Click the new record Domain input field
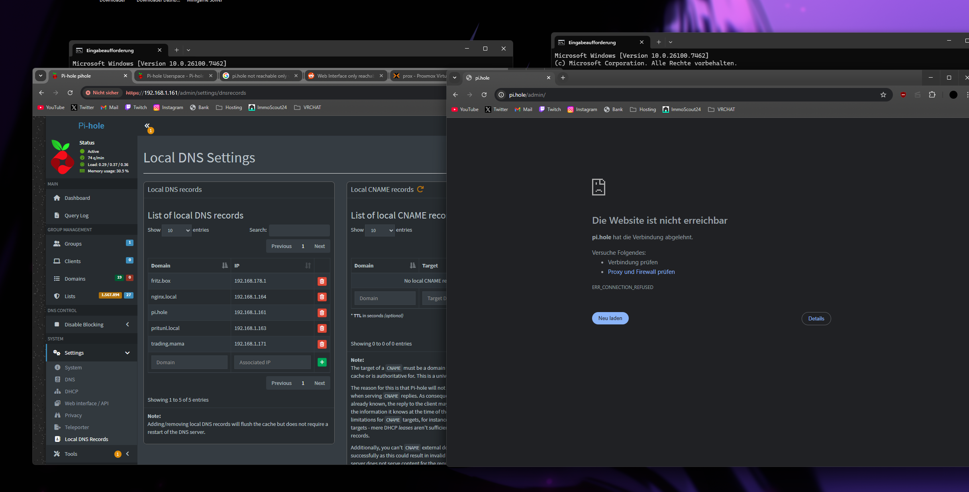 point(189,362)
